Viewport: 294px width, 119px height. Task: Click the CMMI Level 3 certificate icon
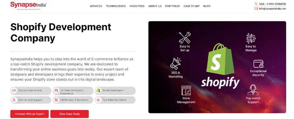56,100
